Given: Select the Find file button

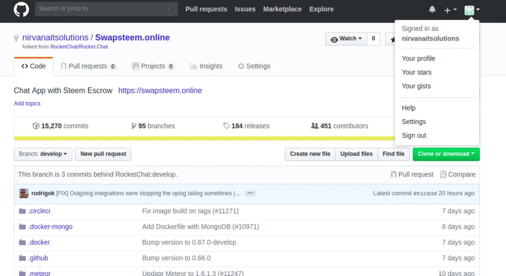Looking at the screenshot, I should (393, 154).
